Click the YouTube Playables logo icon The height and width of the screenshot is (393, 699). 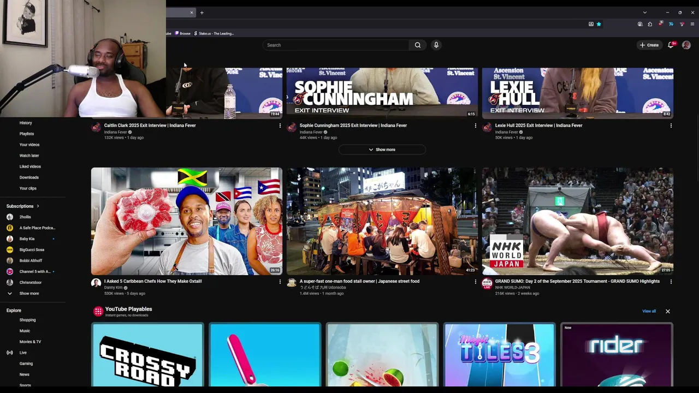(98, 311)
